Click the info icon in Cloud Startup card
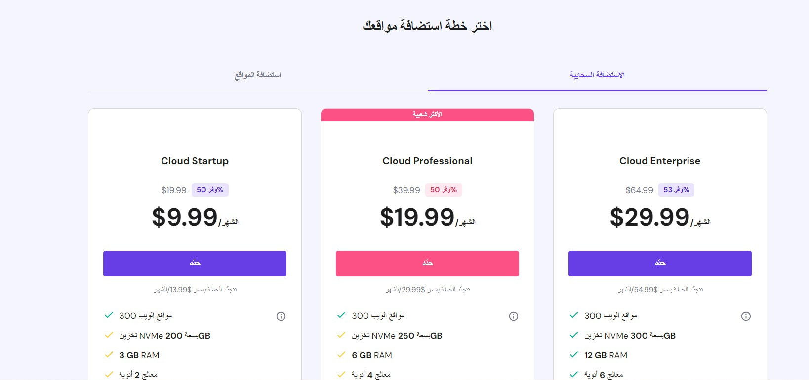Image resolution: width=809 pixels, height=380 pixels. coord(281,316)
